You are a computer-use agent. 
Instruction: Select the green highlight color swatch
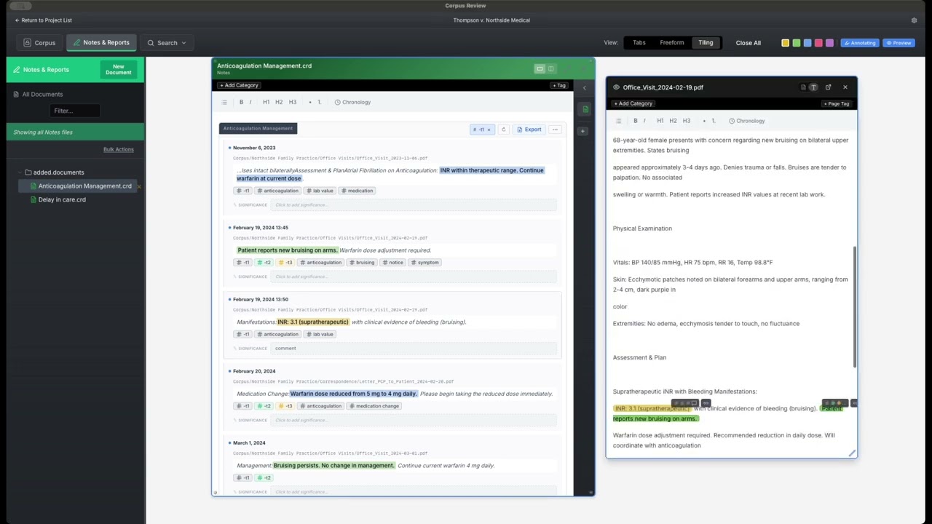pyautogui.click(x=797, y=43)
